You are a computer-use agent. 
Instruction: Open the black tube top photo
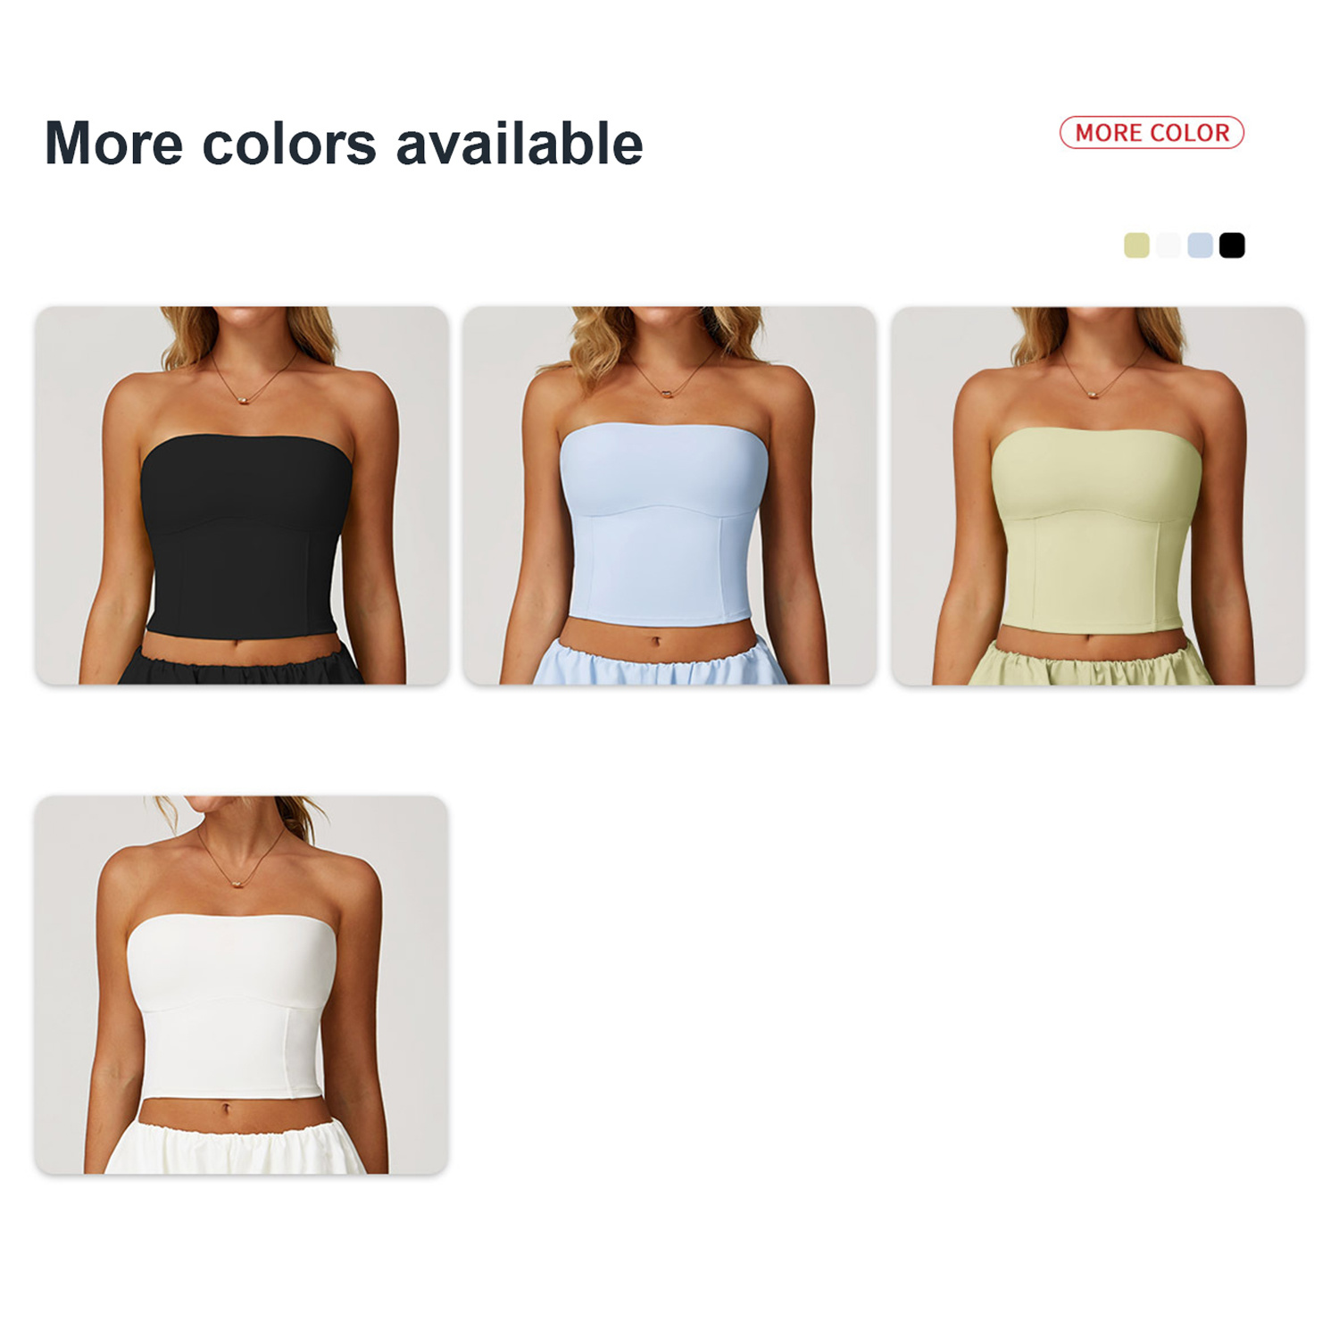click(x=242, y=495)
